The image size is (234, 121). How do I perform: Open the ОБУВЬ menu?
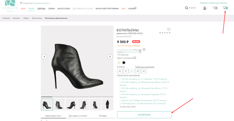click(31, 8)
